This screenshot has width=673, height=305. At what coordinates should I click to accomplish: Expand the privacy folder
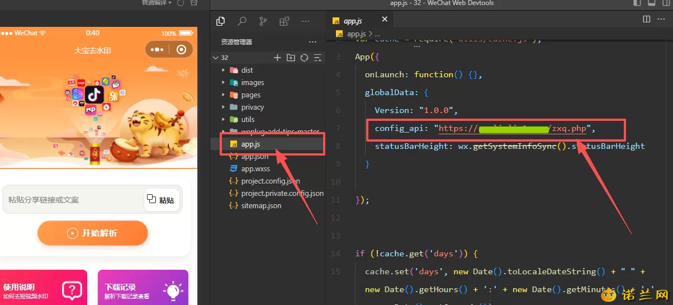267,107
